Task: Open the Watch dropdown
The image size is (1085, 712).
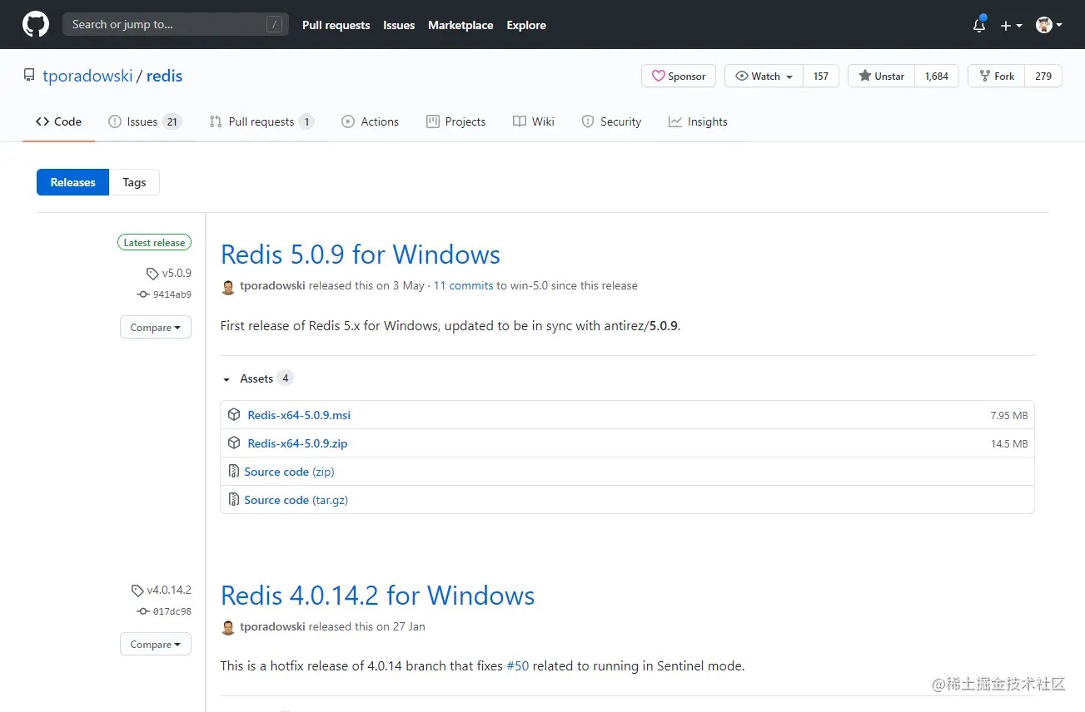Action: tap(764, 76)
